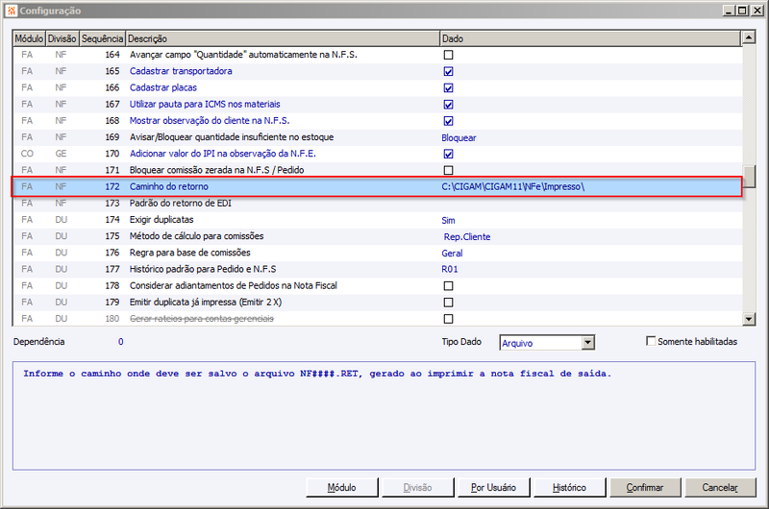Enable Emitir duplicata já impressa checkbox
The width and height of the screenshot is (769, 509).
coord(448,303)
